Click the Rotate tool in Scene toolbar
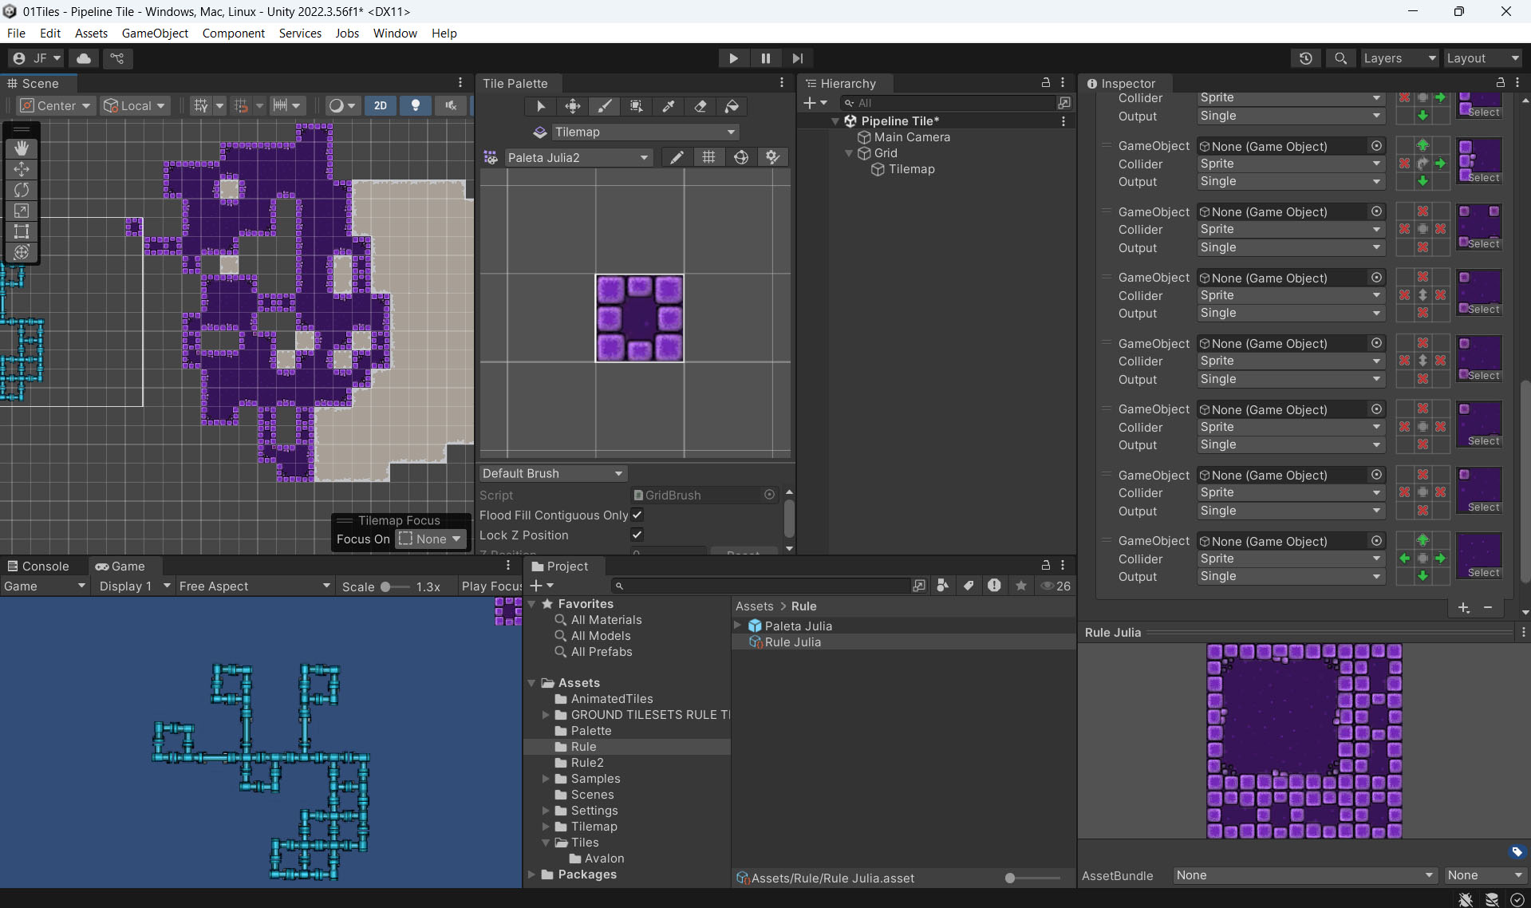This screenshot has width=1531, height=908. tap(22, 190)
